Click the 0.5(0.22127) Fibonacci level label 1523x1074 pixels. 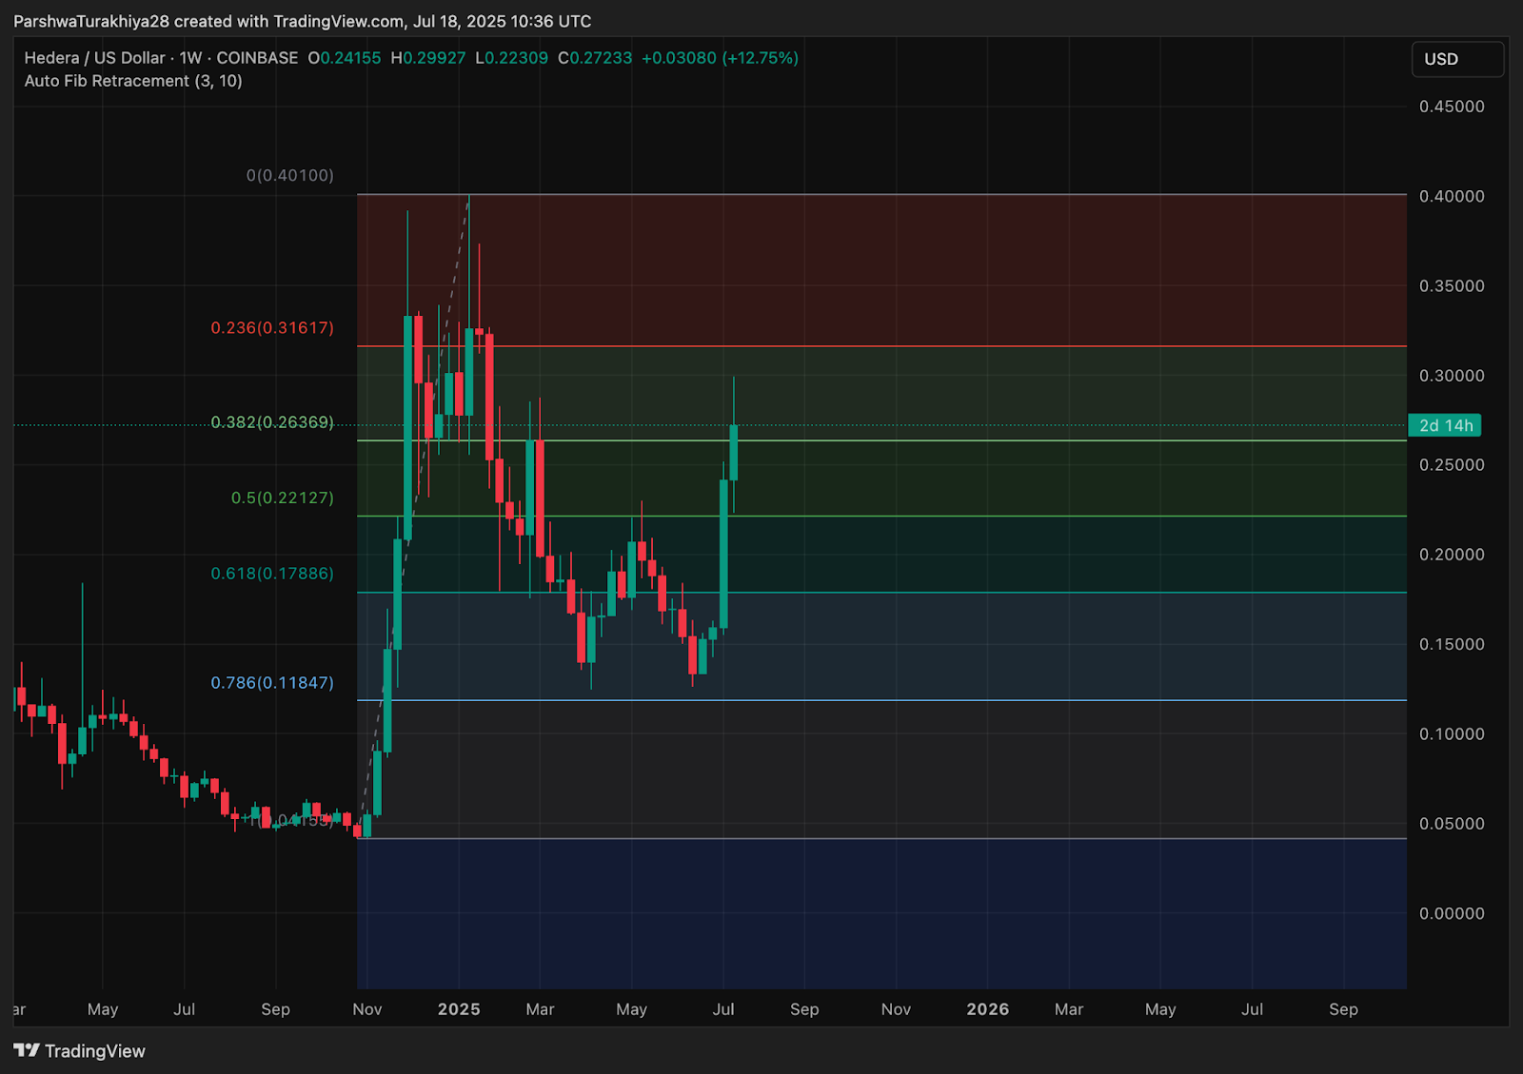click(283, 498)
